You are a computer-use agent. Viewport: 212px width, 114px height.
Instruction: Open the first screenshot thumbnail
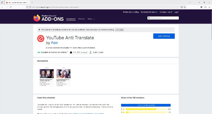click(47, 77)
